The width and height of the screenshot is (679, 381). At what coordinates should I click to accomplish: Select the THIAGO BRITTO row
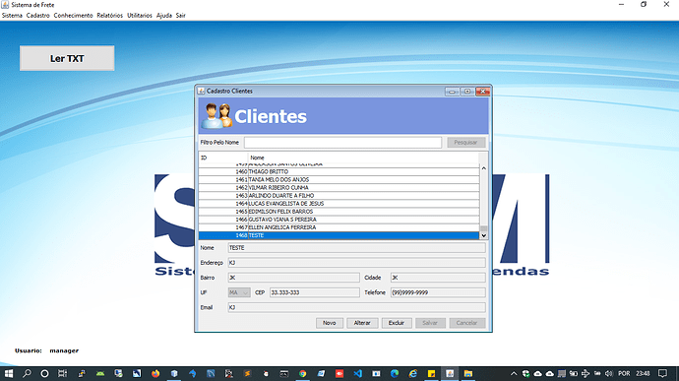(339, 171)
